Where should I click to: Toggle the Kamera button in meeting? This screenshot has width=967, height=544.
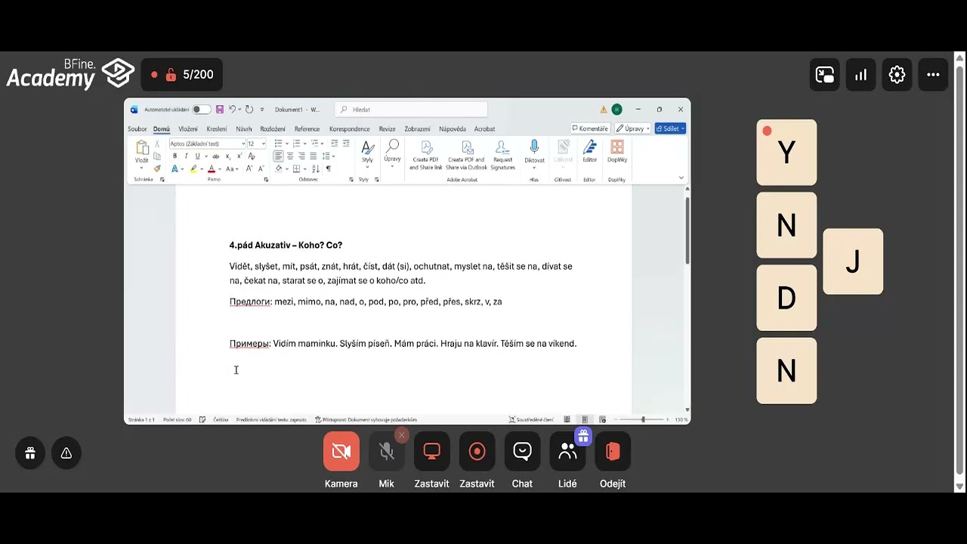(x=341, y=451)
